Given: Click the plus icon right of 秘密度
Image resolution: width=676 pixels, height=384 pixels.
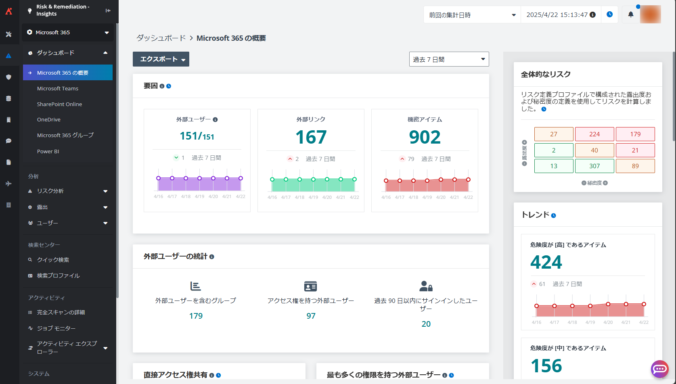Looking at the screenshot, I should 605,183.
